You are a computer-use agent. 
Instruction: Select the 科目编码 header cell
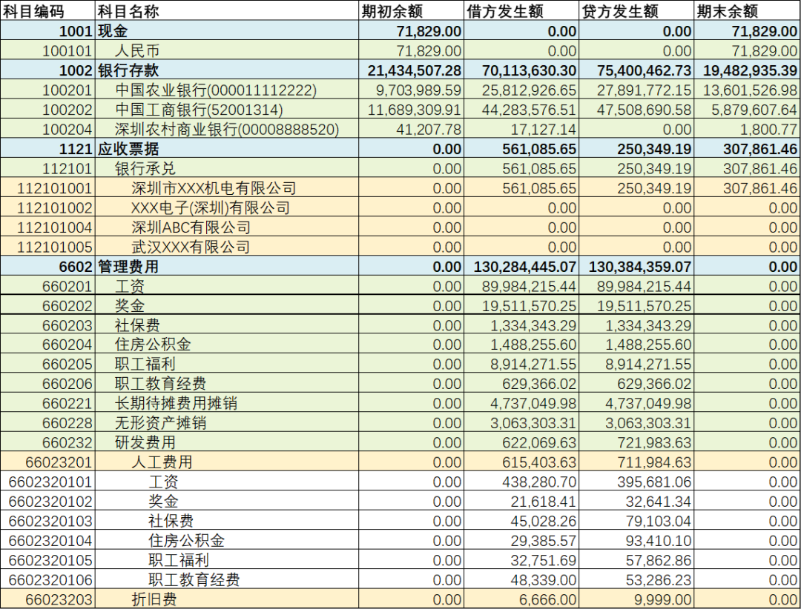point(47,10)
